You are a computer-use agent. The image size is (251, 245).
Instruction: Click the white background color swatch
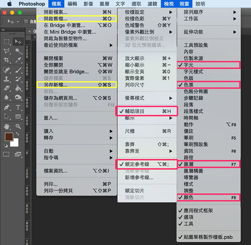[16, 143]
